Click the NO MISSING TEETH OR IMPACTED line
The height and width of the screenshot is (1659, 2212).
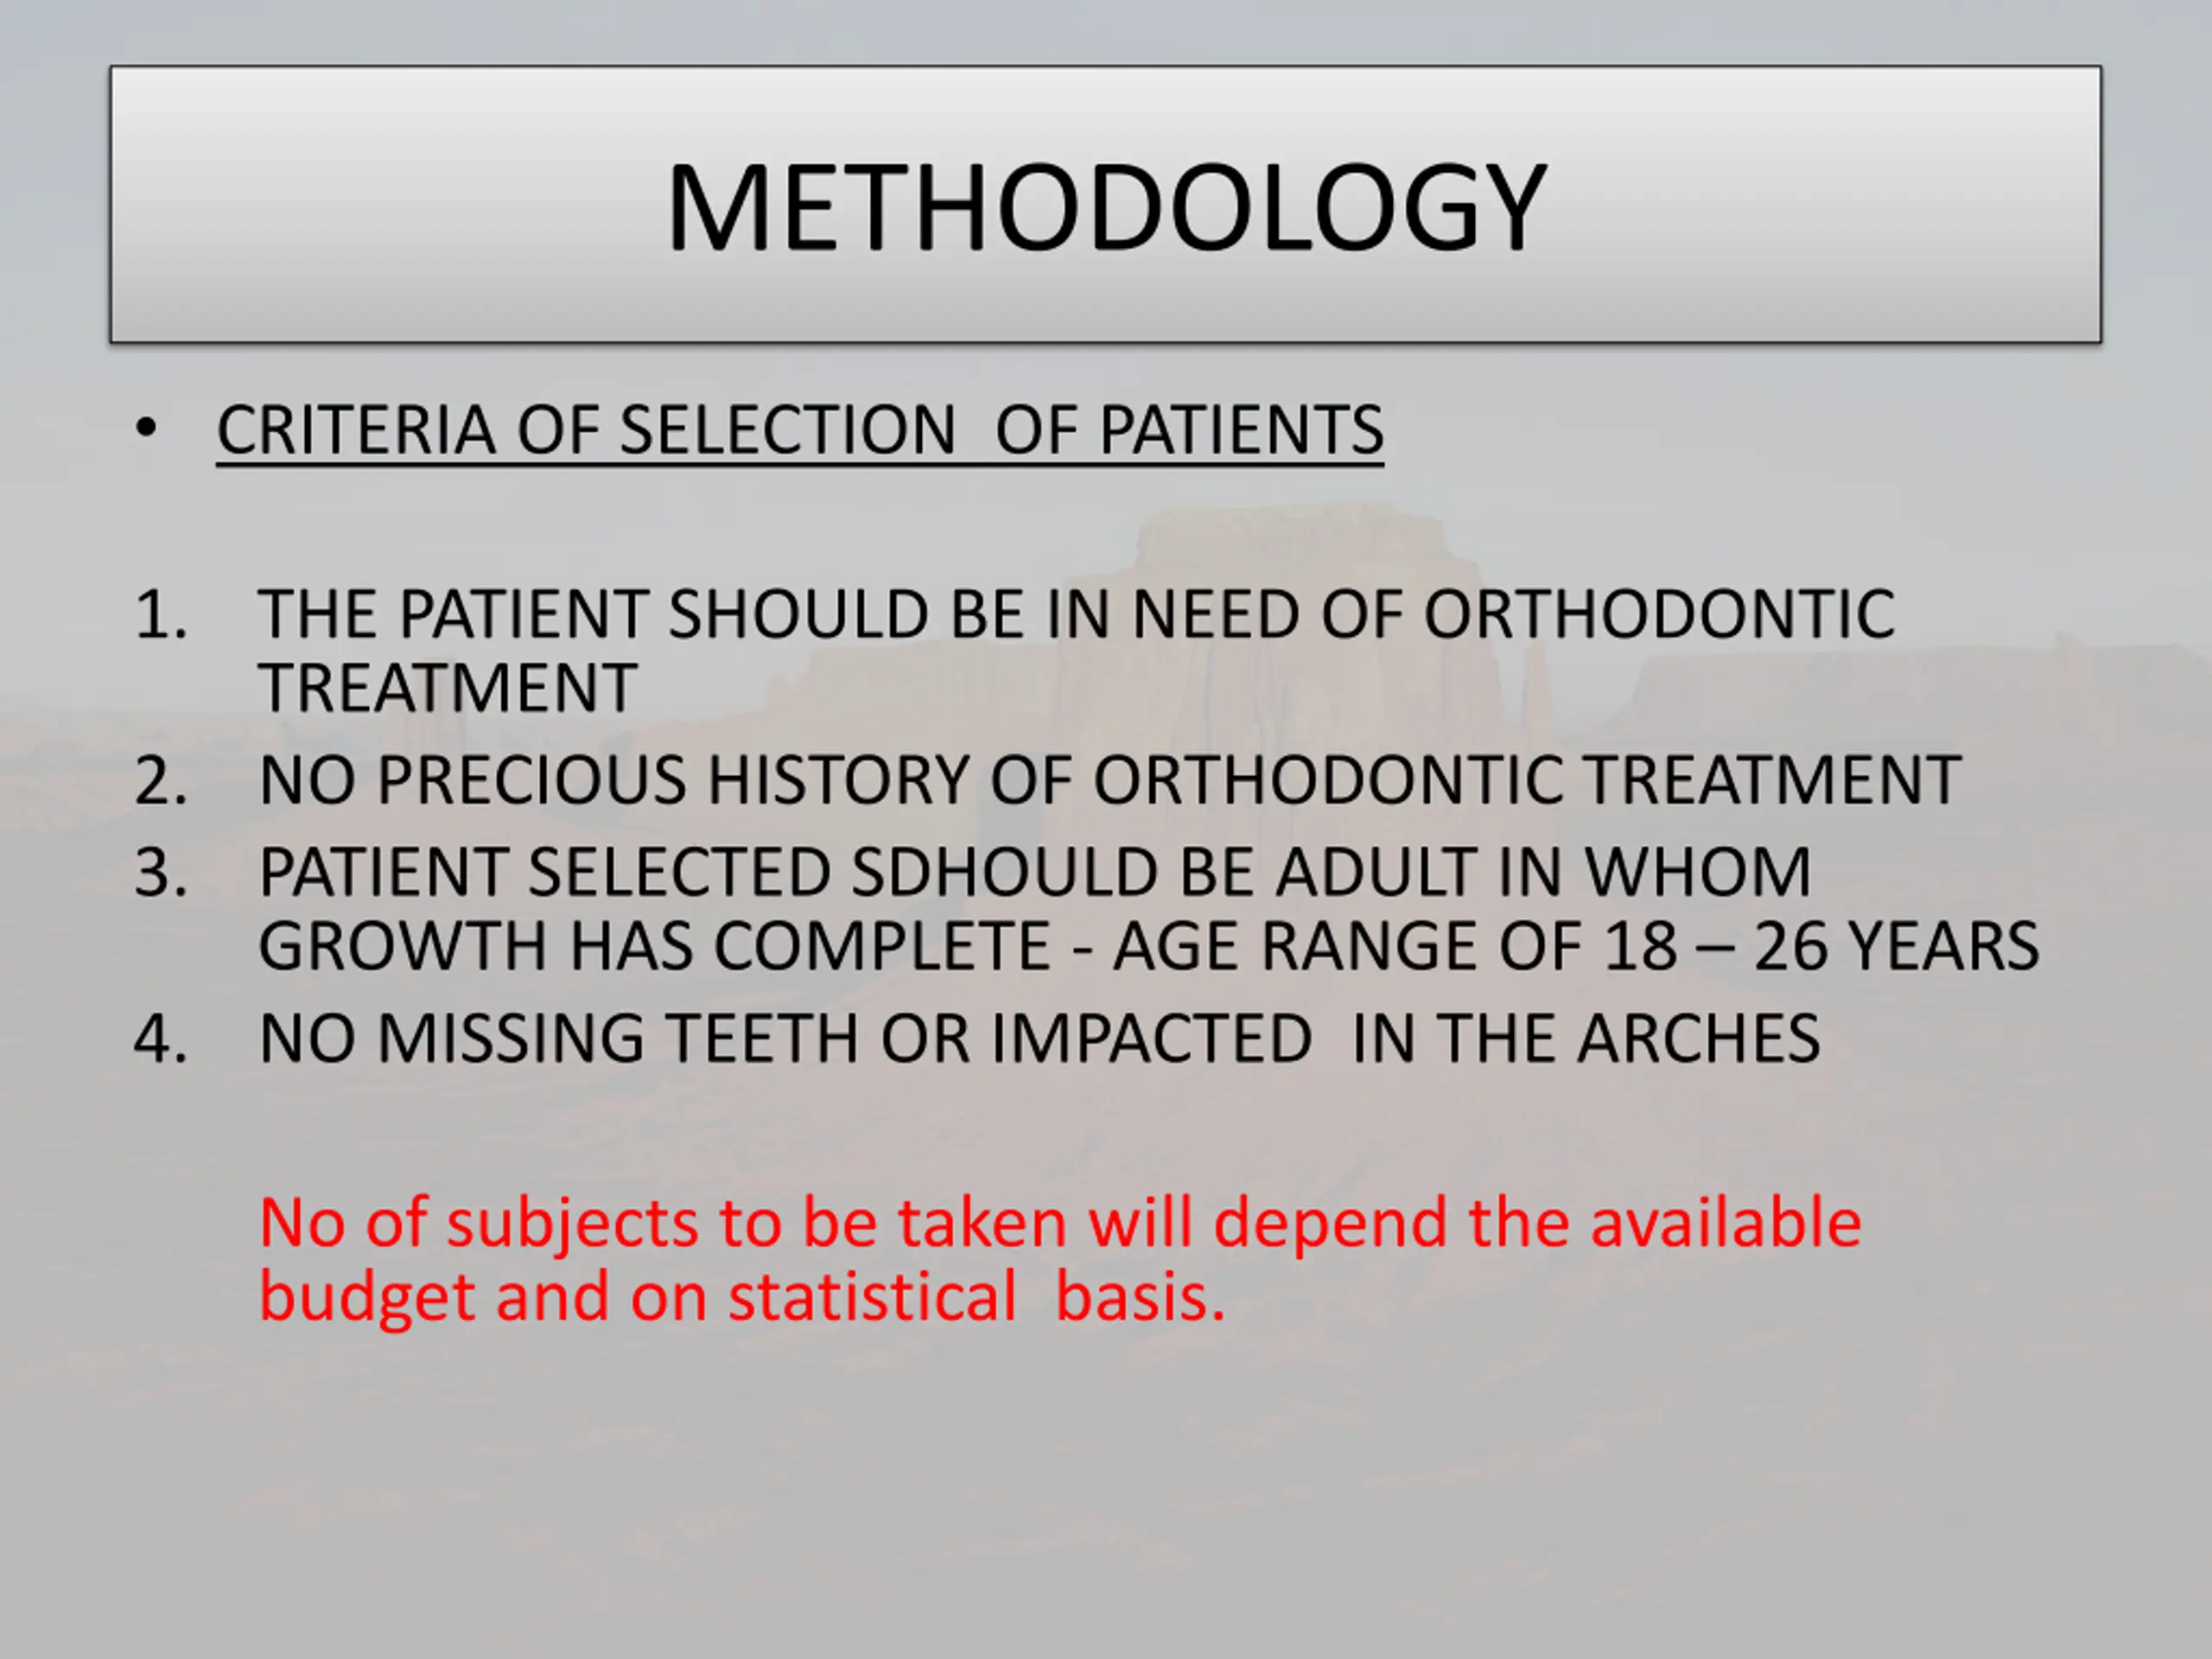[x=1039, y=1038]
